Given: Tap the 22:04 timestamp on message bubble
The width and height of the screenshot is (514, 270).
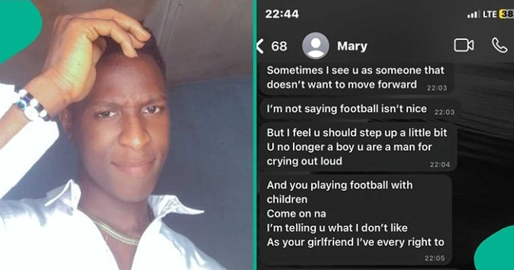Looking at the screenshot, I should [440, 165].
